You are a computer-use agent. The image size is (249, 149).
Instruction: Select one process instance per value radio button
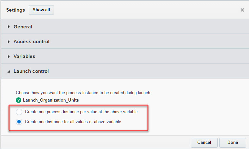pos(19,112)
